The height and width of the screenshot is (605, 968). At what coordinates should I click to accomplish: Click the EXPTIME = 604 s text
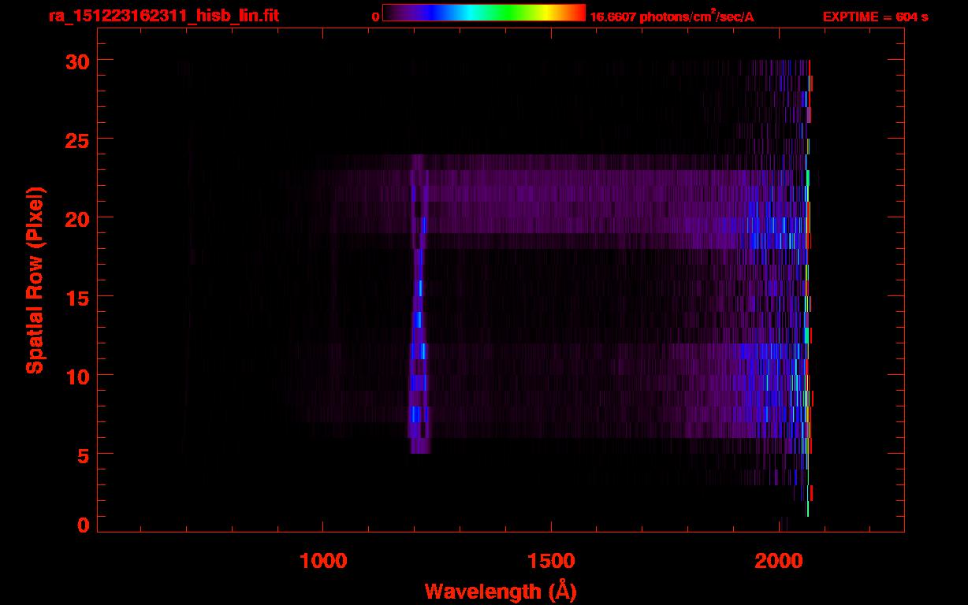click(x=875, y=17)
